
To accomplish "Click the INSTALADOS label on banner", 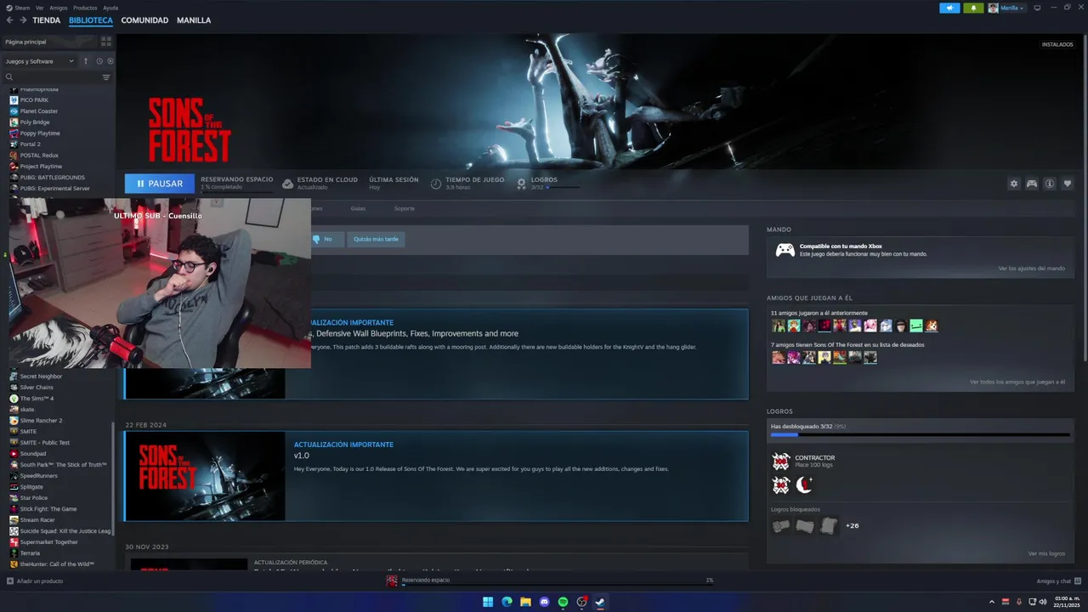I will click(1057, 44).
